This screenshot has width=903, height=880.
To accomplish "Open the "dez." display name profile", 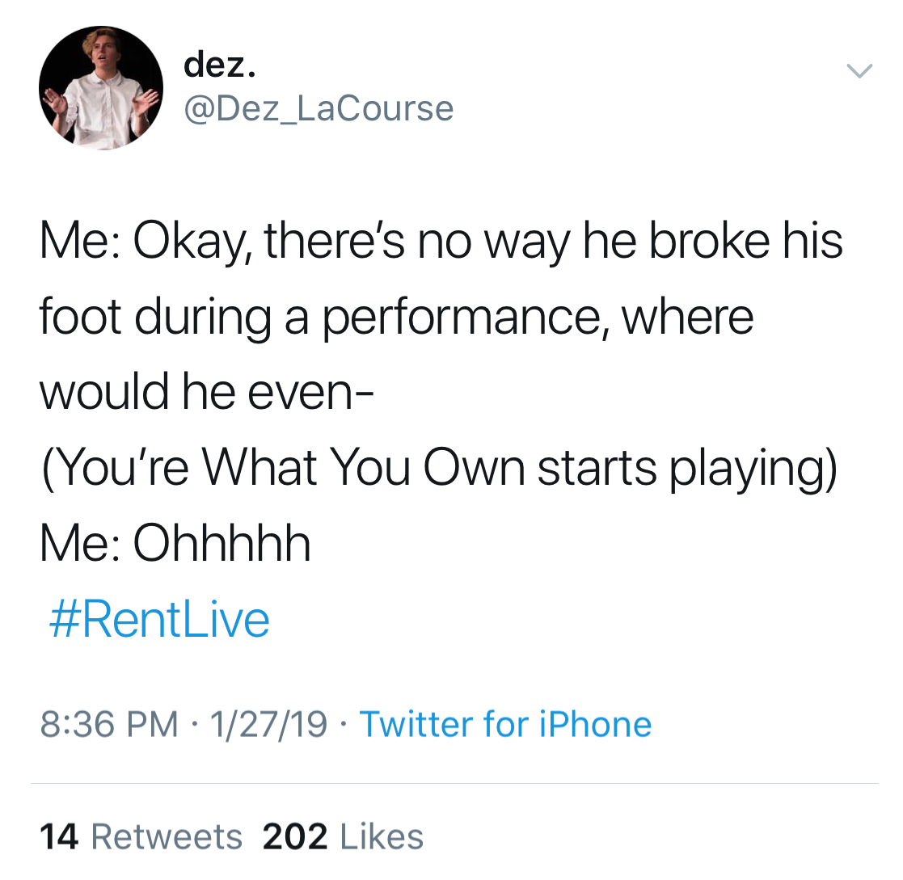I will click(x=219, y=64).
